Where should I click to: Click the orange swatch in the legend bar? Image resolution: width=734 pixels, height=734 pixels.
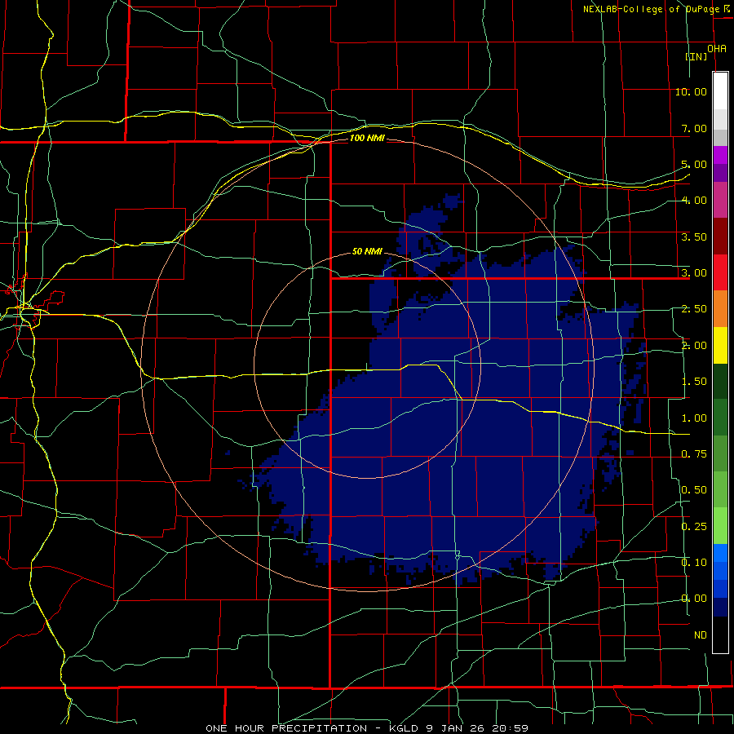pos(720,309)
